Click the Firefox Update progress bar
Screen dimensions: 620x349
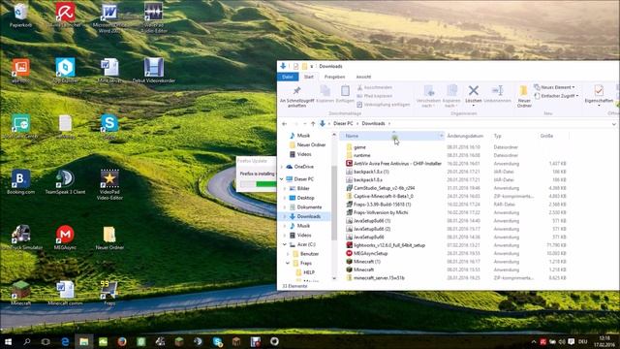[x=259, y=184]
